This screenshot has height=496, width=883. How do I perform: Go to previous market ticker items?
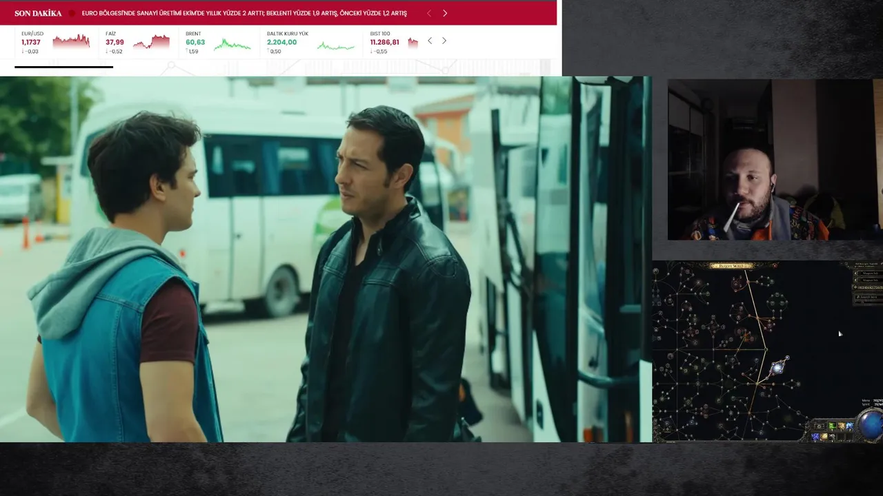point(430,41)
